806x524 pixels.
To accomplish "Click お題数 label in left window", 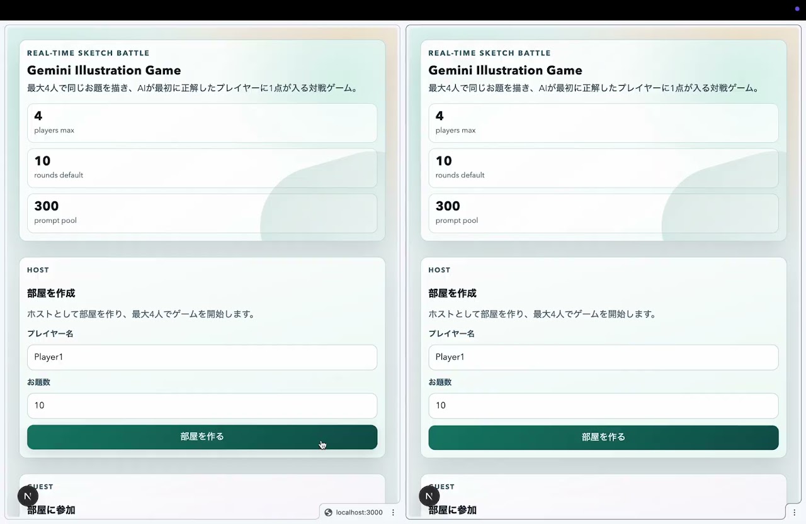I will click(38, 382).
